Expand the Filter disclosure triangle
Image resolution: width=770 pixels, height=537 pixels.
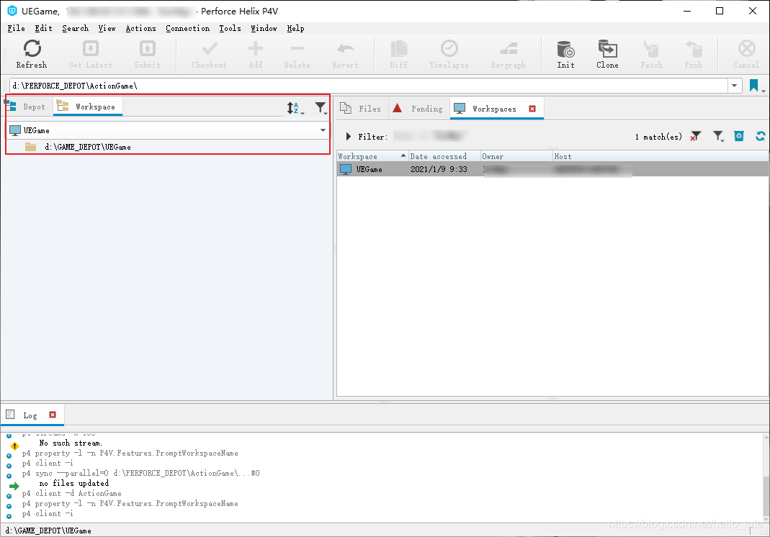[x=348, y=137]
